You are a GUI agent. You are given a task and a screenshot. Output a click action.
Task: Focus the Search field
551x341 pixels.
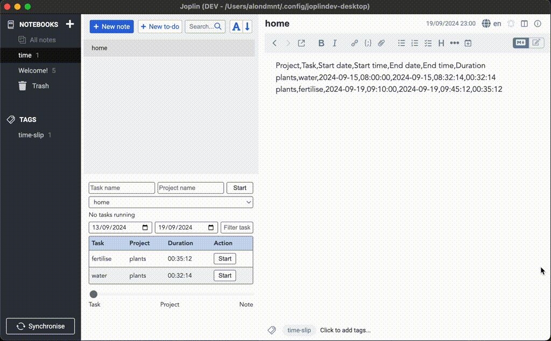coord(205,27)
